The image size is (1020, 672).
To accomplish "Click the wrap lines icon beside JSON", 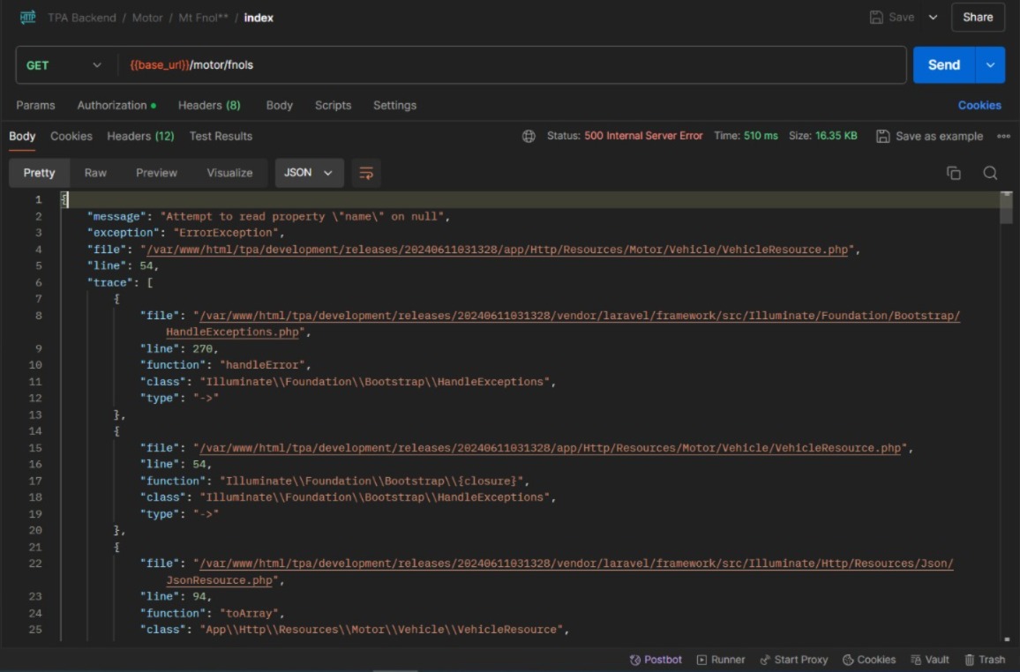I will pyautogui.click(x=366, y=173).
